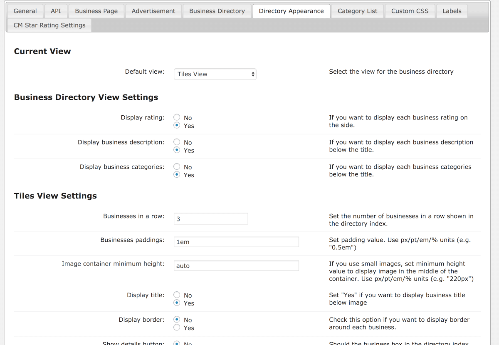Viewport: 499px width, 345px height.
Task: Set Display title to No
Action: coord(177,295)
